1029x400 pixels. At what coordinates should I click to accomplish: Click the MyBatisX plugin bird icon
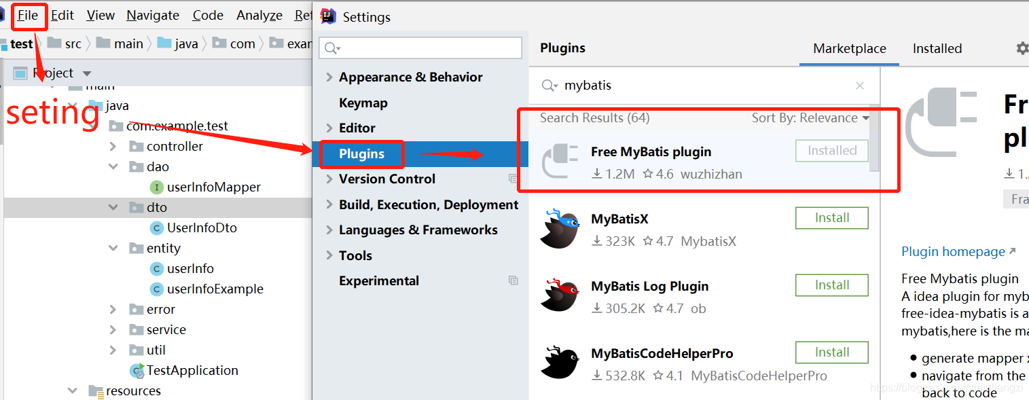pyautogui.click(x=559, y=229)
